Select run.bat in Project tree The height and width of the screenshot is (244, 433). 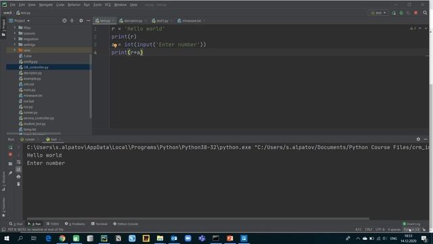28,101
